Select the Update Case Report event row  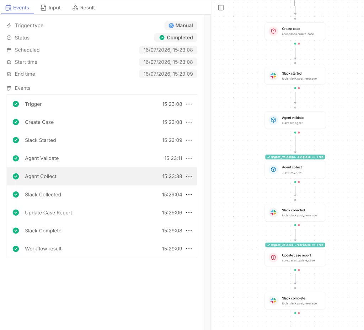coord(102,213)
